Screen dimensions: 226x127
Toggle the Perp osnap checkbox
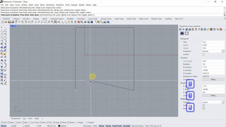point(41,122)
